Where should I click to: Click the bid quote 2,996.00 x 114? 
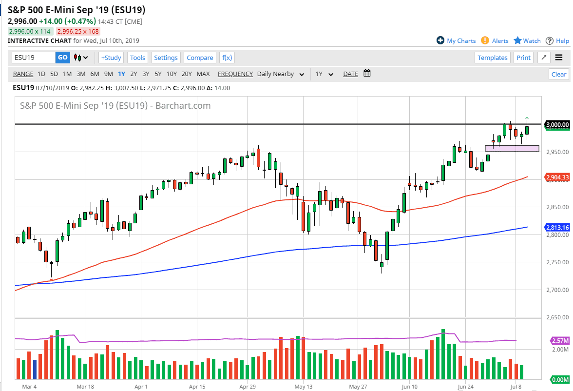click(x=30, y=32)
